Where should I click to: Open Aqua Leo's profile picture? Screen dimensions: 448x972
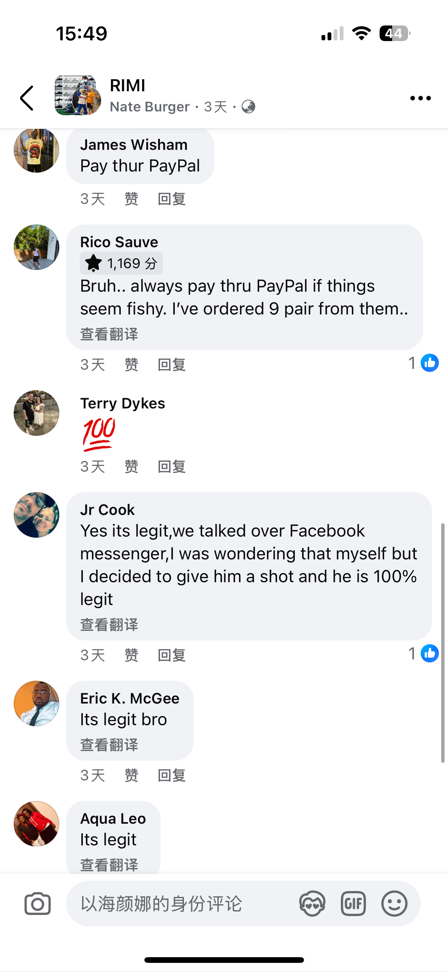[x=36, y=824]
